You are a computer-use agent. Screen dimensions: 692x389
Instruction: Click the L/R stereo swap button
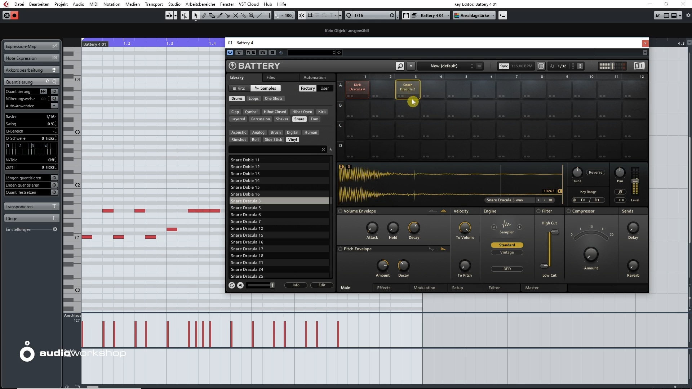[620, 200]
